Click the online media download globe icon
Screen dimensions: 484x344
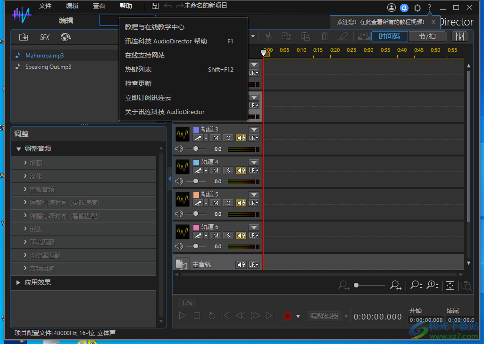click(x=66, y=37)
